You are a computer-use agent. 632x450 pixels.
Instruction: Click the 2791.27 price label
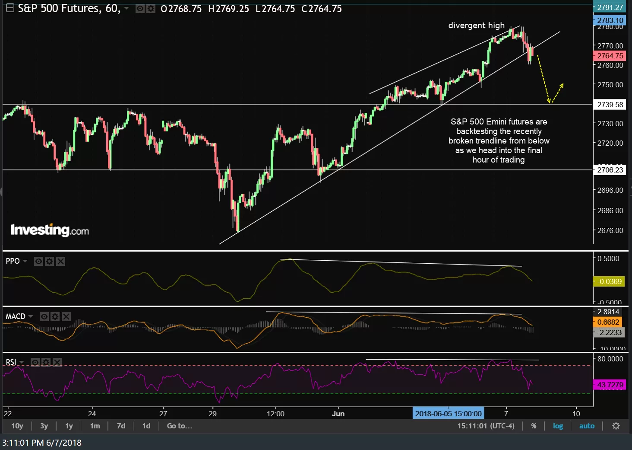point(610,7)
